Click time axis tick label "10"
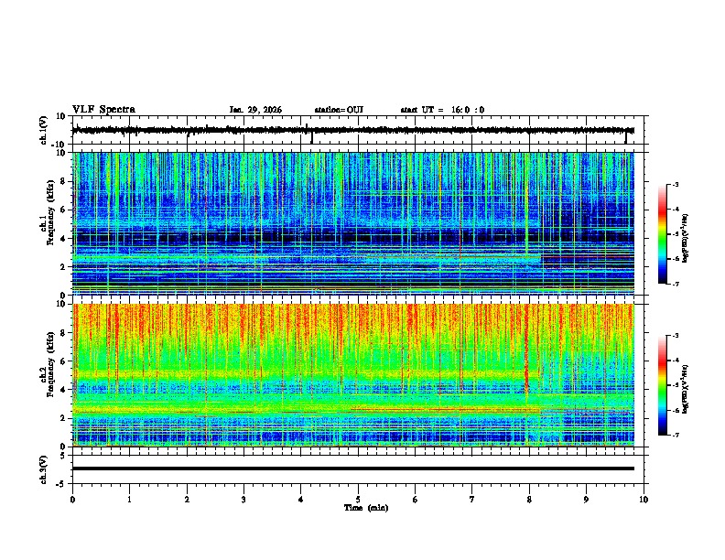This screenshot has height=560, width=725. coord(644,500)
